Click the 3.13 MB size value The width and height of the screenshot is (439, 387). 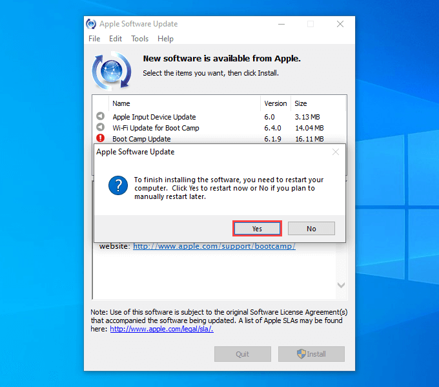click(307, 117)
